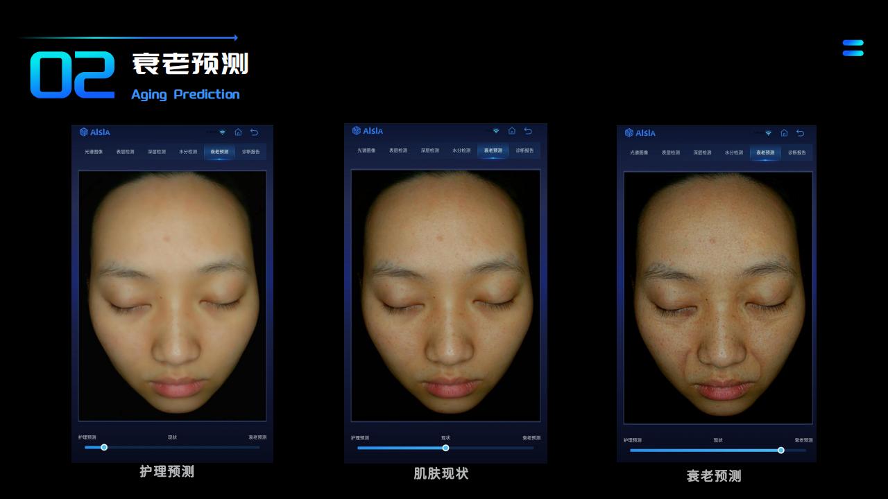Open 表层检测 tab on the 肌肤现状 screen
Image resolution: width=888 pixels, height=499 pixels.
point(398,150)
